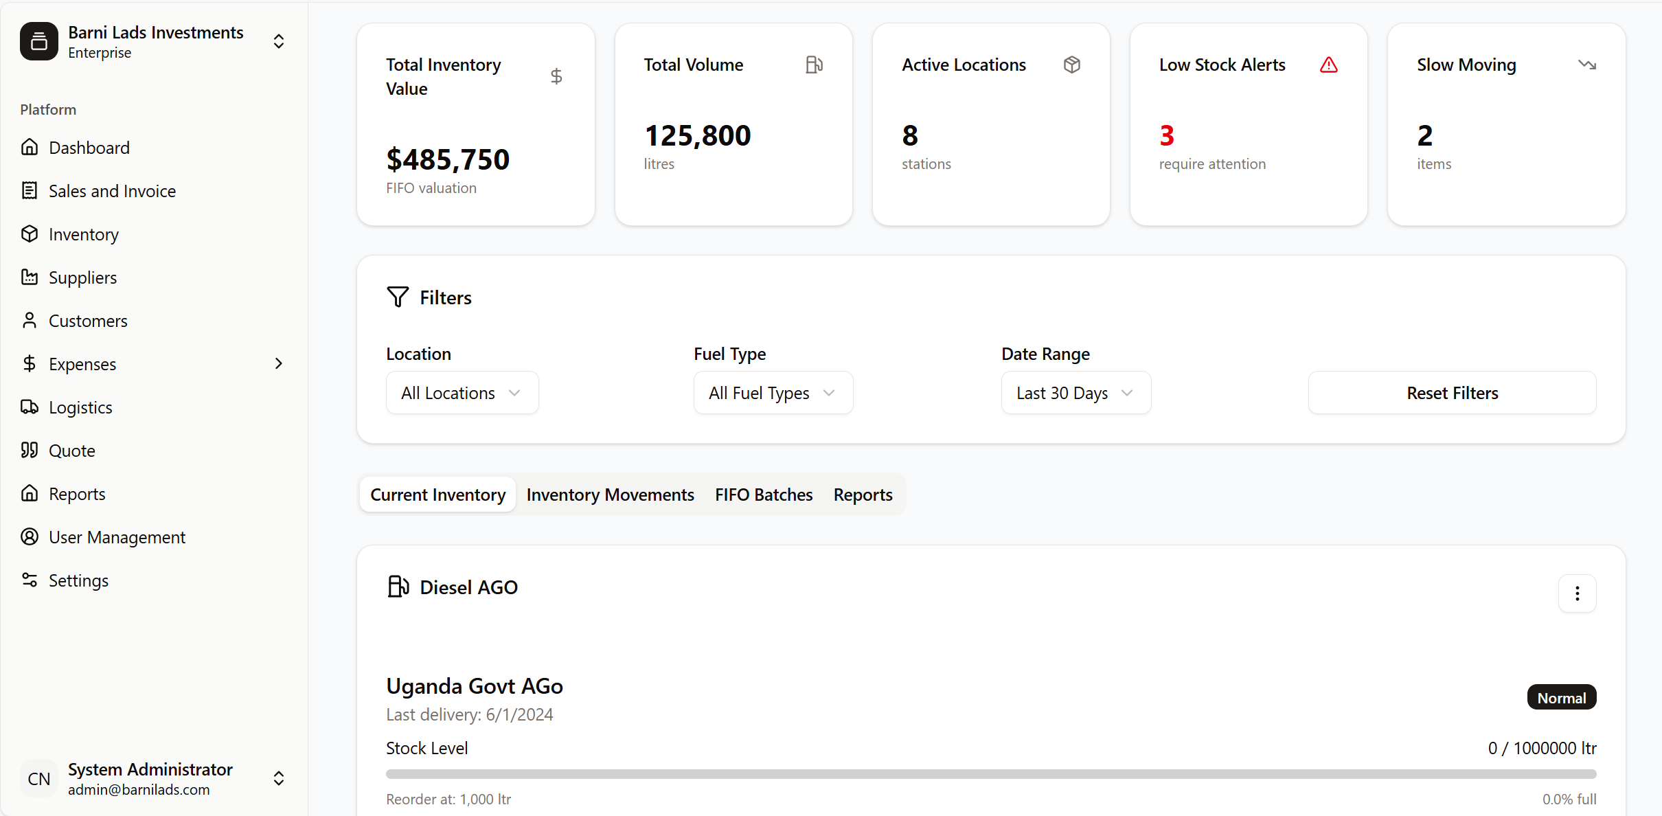Click the red 3 low stock count
1662x816 pixels.
point(1167,135)
